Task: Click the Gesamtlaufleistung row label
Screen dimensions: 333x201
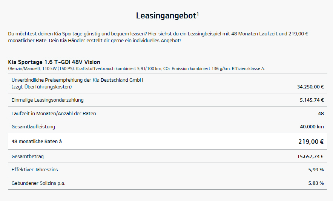Action: (x=33, y=126)
